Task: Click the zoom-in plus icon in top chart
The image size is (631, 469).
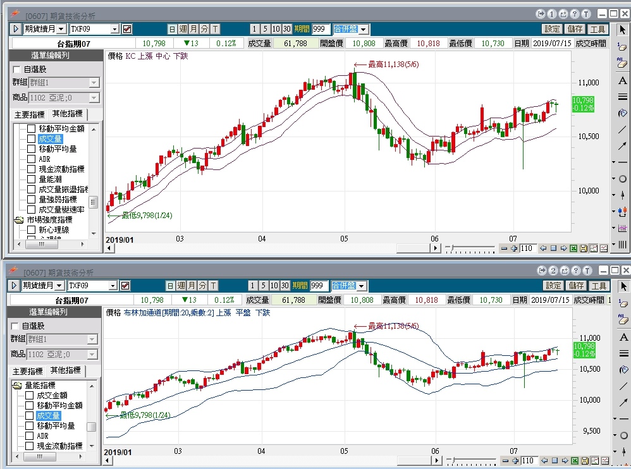Action: click(514, 248)
